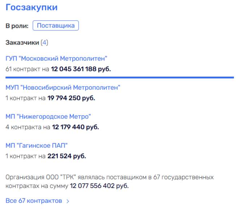This screenshot has width=236, height=210.
Task: Open МП "Нижегородское Метро" customer link
Action: pos(48,116)
